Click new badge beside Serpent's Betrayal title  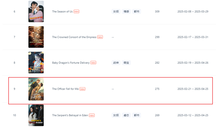92,115
